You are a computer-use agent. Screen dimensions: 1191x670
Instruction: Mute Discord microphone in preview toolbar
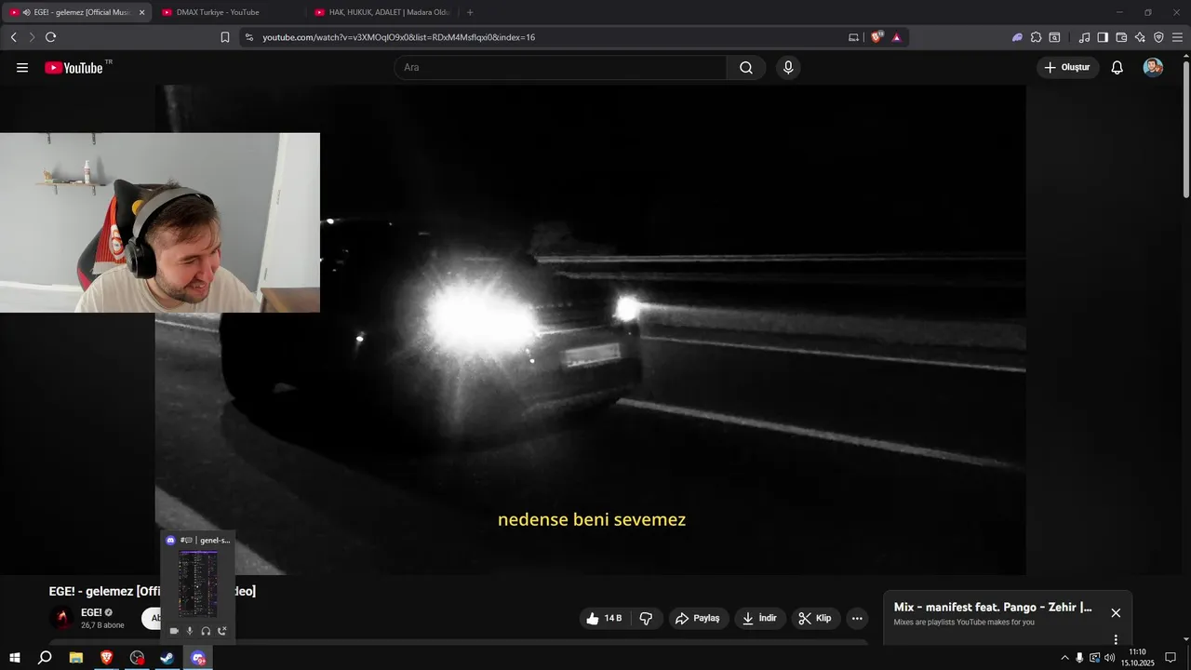coord(190,631)
